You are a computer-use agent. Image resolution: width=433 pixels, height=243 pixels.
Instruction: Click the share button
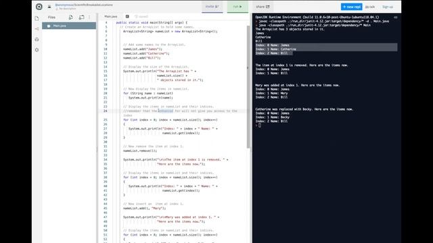click(x=263, y=7)
